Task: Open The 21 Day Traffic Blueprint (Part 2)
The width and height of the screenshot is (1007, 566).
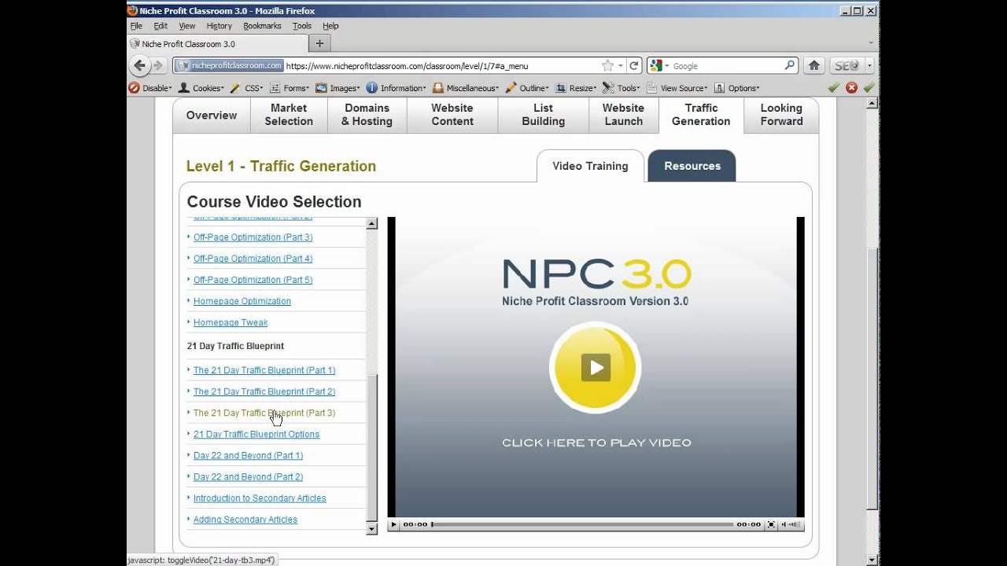Action: (x=264, y=391)
